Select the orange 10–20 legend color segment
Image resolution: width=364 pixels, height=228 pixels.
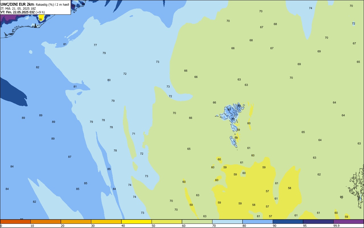pyautogui.click(x=45, y=221)
